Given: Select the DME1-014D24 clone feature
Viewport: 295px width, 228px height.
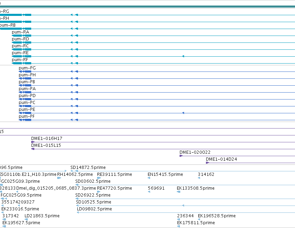Looking at the screenshot, I should point(222,159).
